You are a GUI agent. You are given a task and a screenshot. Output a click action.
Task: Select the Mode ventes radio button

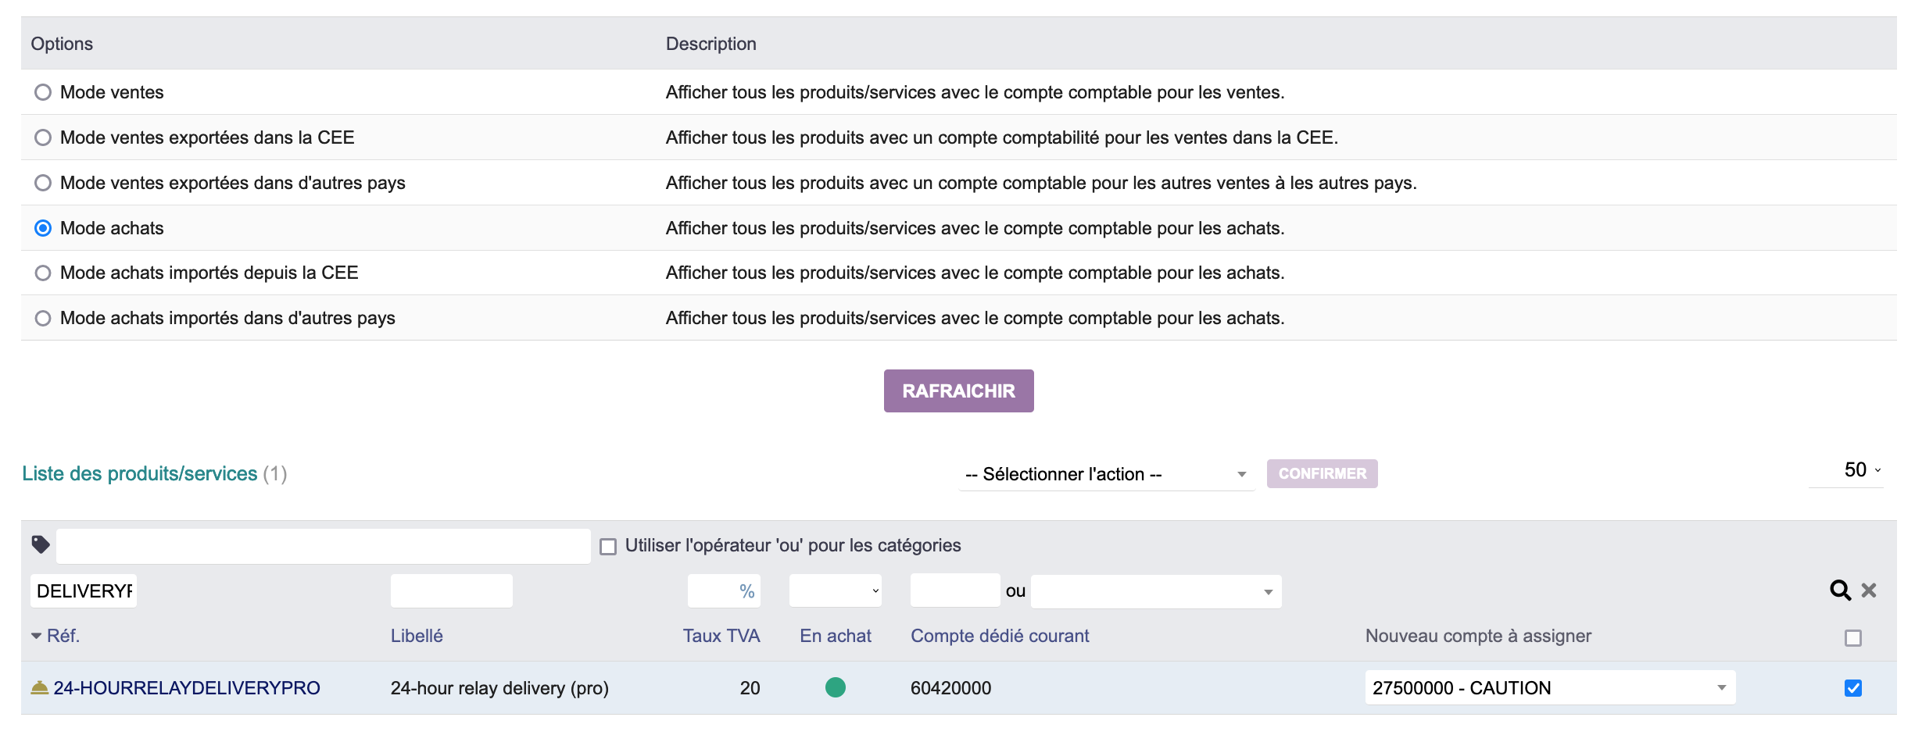coord(43,92)
